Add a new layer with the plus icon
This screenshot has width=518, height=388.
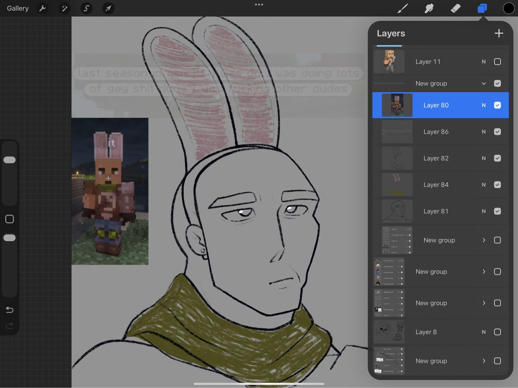[499, 33]
